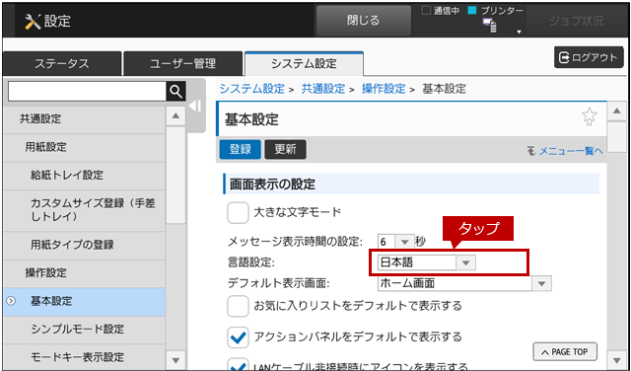Toggle LANケーブル非接続時 icon display checkbox
This screenshot has width=631, height=371.
click(238, 364)
